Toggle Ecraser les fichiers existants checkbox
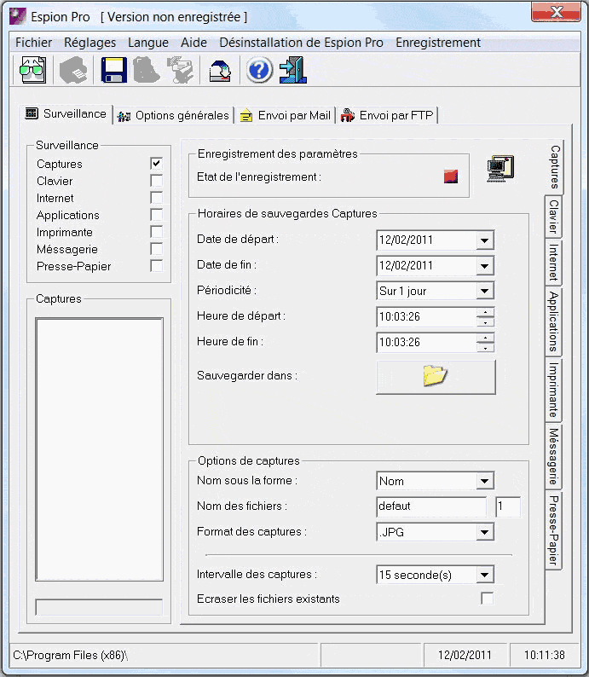Image resolution: width=589 pixels, height=677 pixels. tap(487, 599)
